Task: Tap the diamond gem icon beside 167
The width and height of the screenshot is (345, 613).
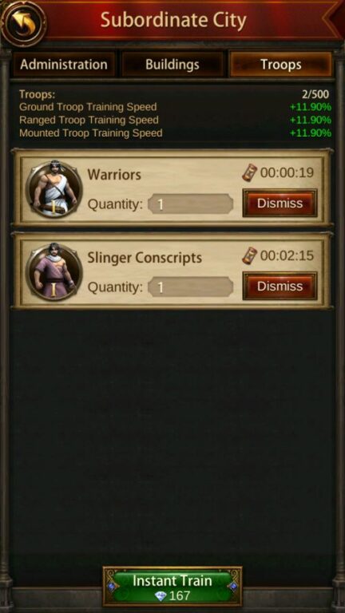Action: (161, 596)
